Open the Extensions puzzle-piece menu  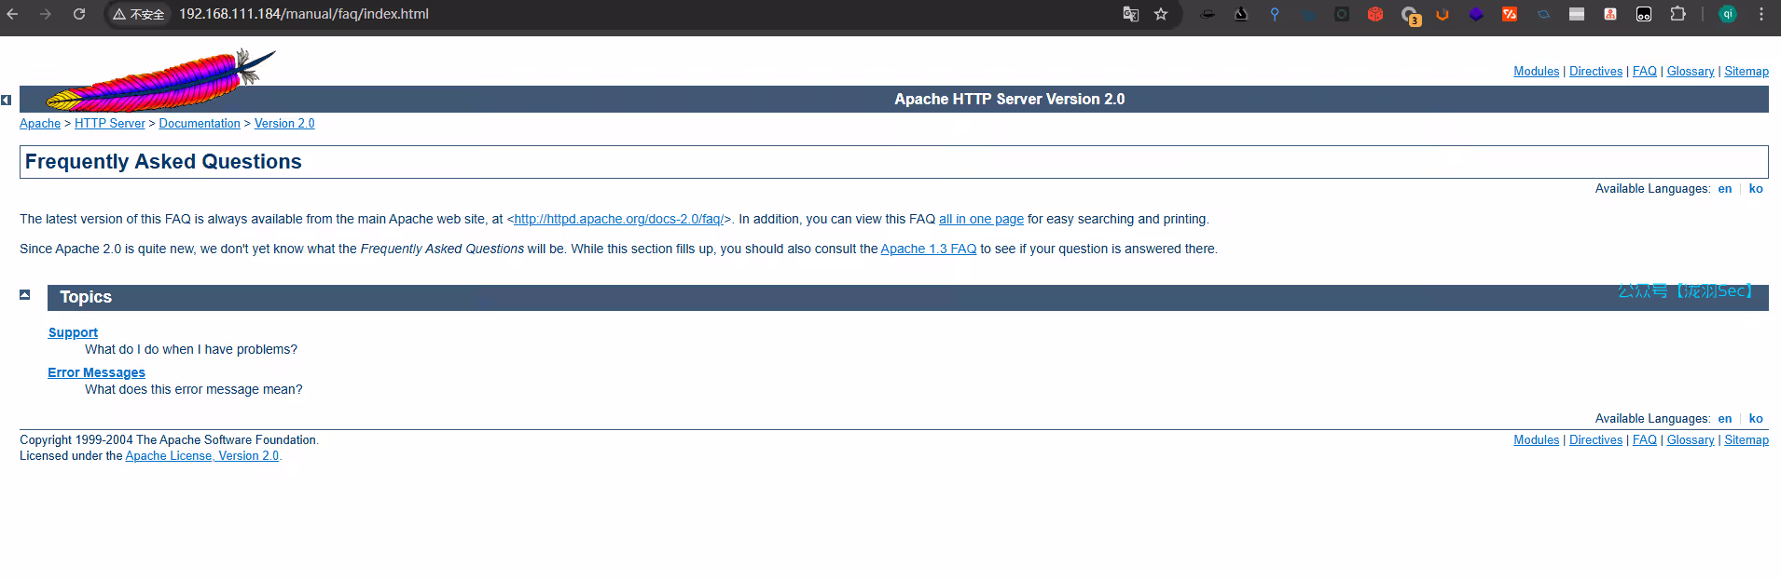click(1677, 14)
